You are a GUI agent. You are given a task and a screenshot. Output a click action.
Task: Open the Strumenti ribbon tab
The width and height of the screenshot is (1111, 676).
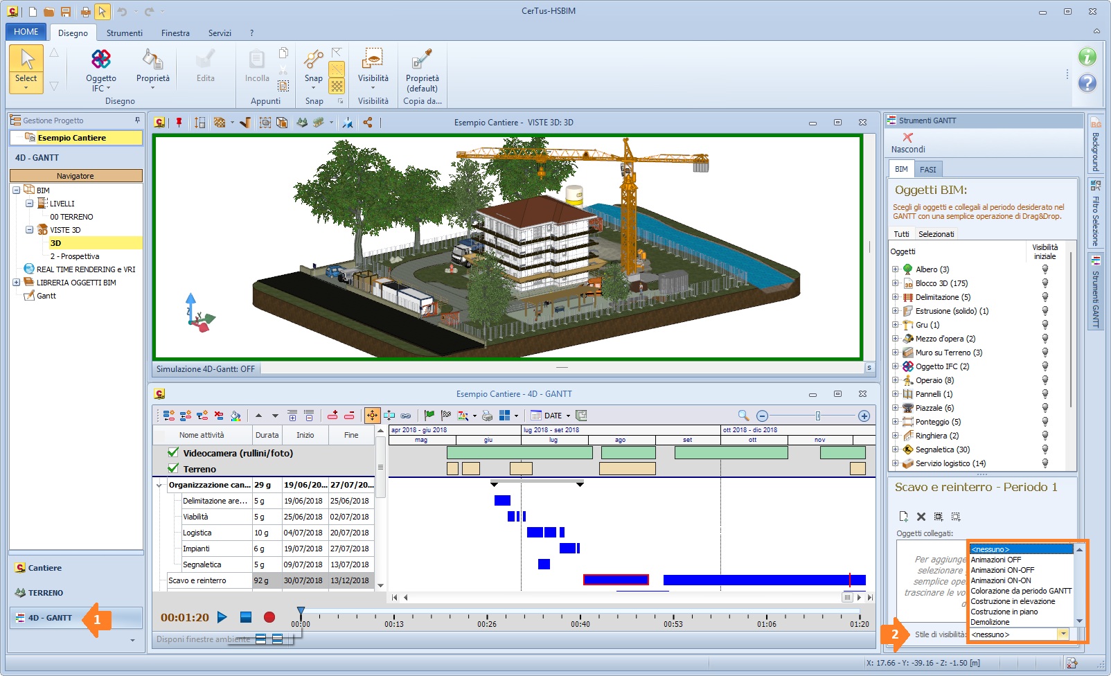[125, 33]
